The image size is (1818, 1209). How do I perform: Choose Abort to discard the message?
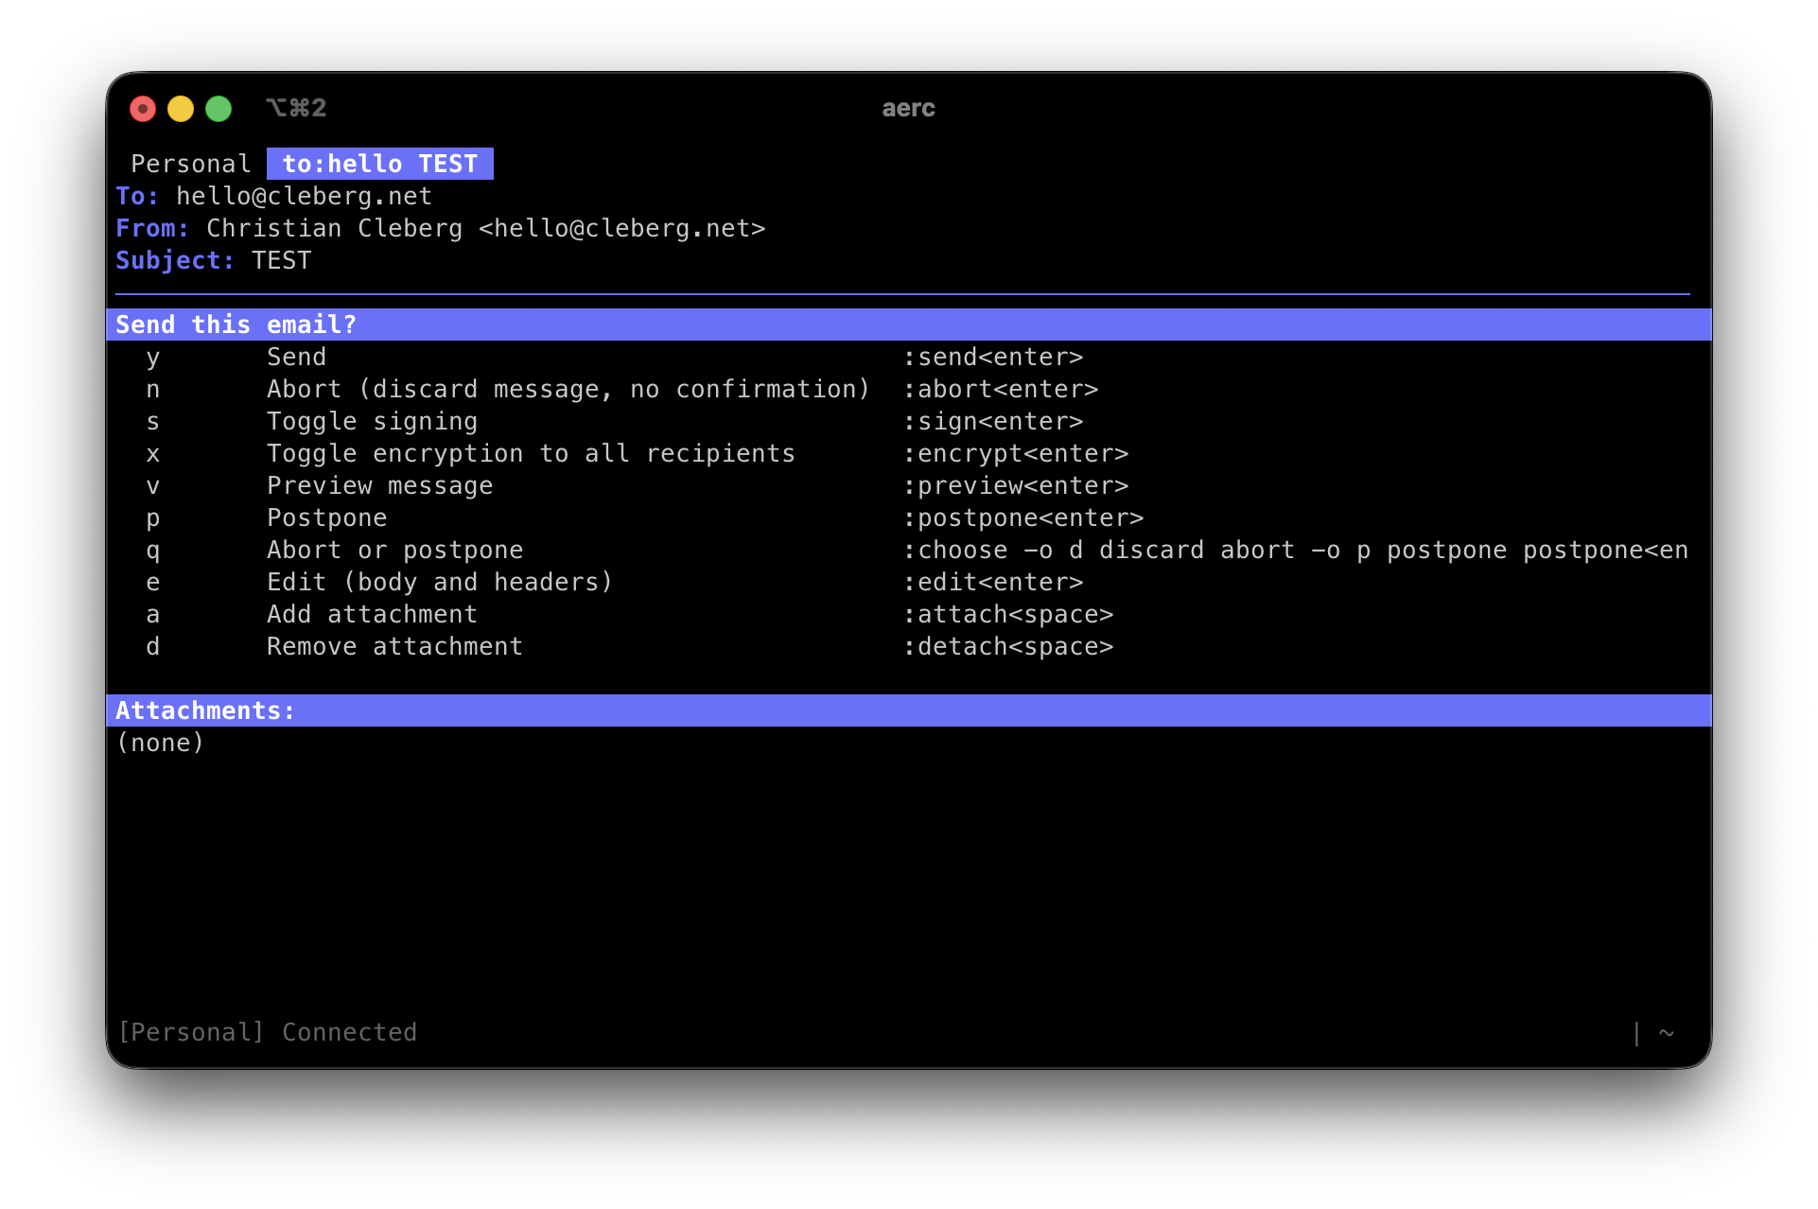[568, 389]
